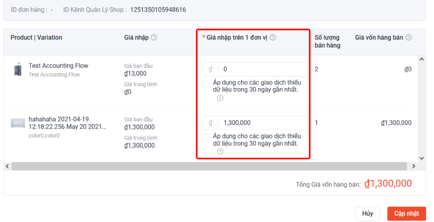Click product thumbnail of hahahaha item

(18, 123)
